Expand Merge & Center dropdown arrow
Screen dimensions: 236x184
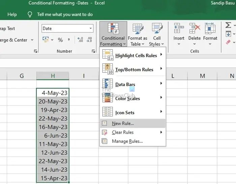(x=32, y=40)
